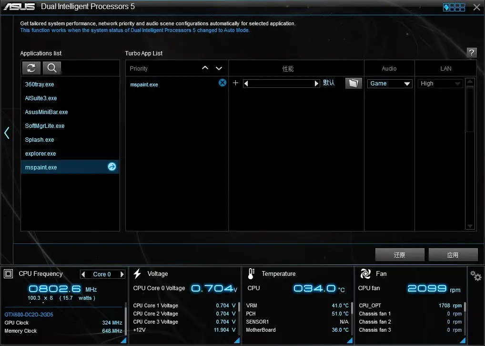Viewport: 485px width, 346px height.
Task: Open the profile folder icon
Action: pos(354,83)
